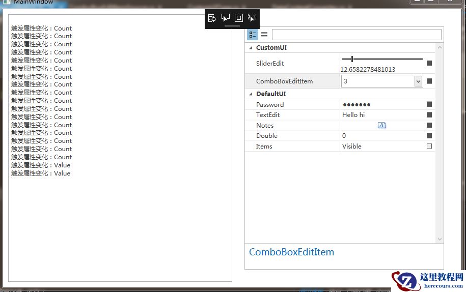Viewport: 466px width, 292px height.
Task: Click the ComboBoxEditItem description heading
Action: [x=291, y=252]
